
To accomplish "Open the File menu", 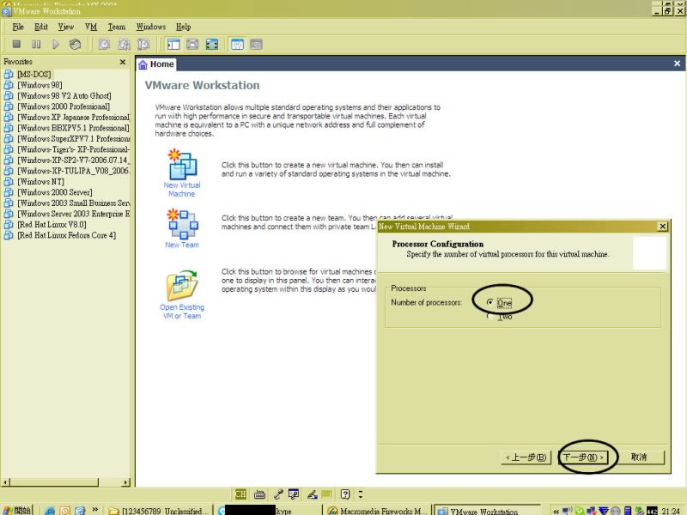I will point(18,27).
